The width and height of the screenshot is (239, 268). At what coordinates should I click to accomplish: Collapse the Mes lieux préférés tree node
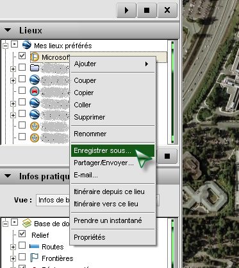[x=5, y=46]
